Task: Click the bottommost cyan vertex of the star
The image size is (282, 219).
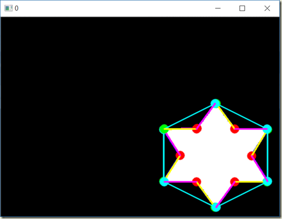Action: [x=216, y=207]
